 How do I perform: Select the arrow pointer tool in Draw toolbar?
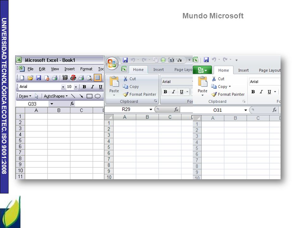tap(36, 96)
